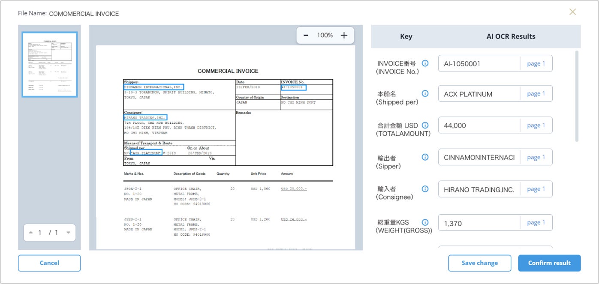Open page 1 link for Shipped per

pos(536,94)
